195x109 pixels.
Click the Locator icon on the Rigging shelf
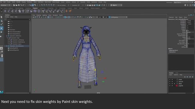(x=5, y=11)
